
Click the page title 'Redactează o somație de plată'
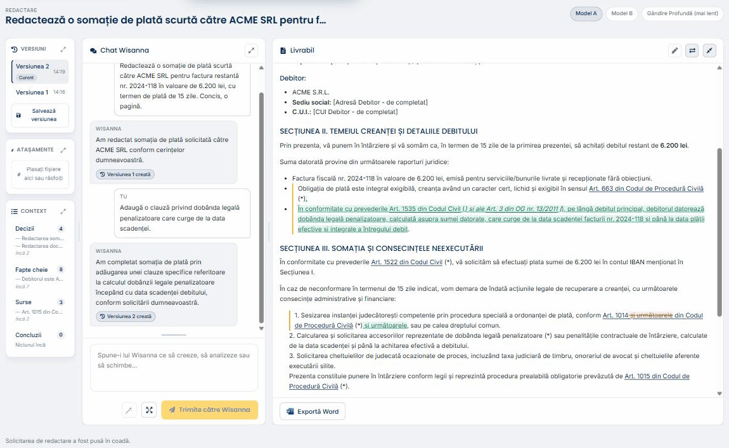pos(165,20)
